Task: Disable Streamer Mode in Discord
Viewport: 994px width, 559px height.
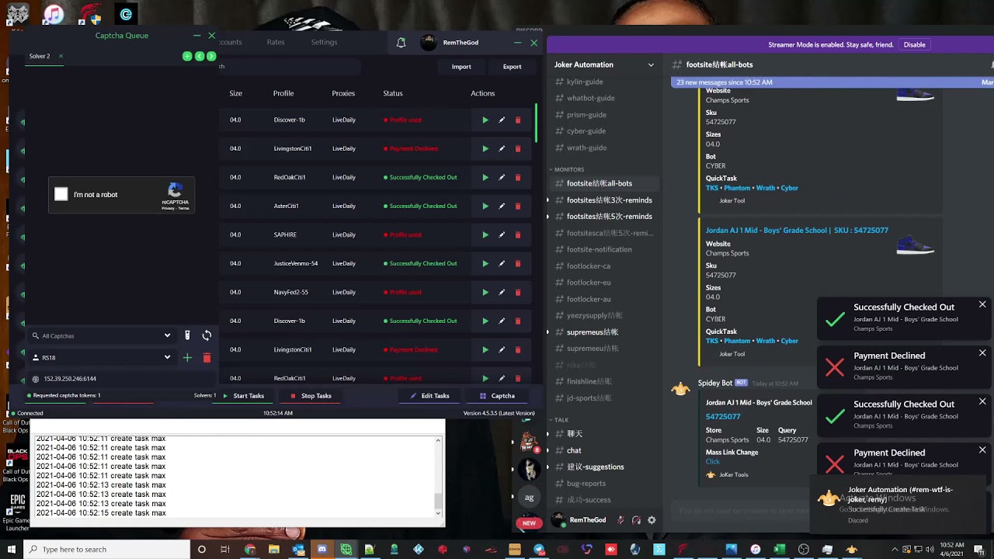Action: pos(914,44)
